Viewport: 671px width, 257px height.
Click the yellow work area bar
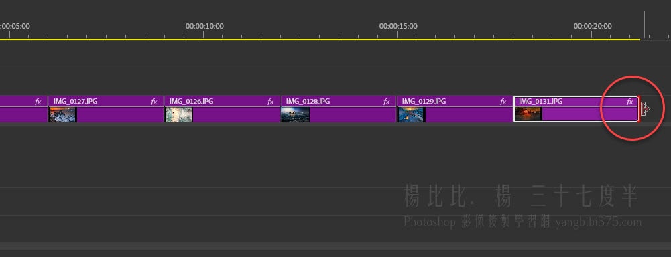click(320, 39)
